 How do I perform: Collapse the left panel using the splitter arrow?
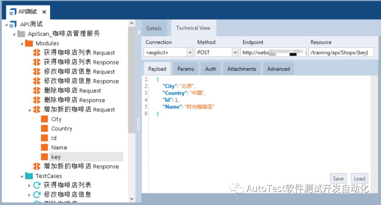click(139, 32)
